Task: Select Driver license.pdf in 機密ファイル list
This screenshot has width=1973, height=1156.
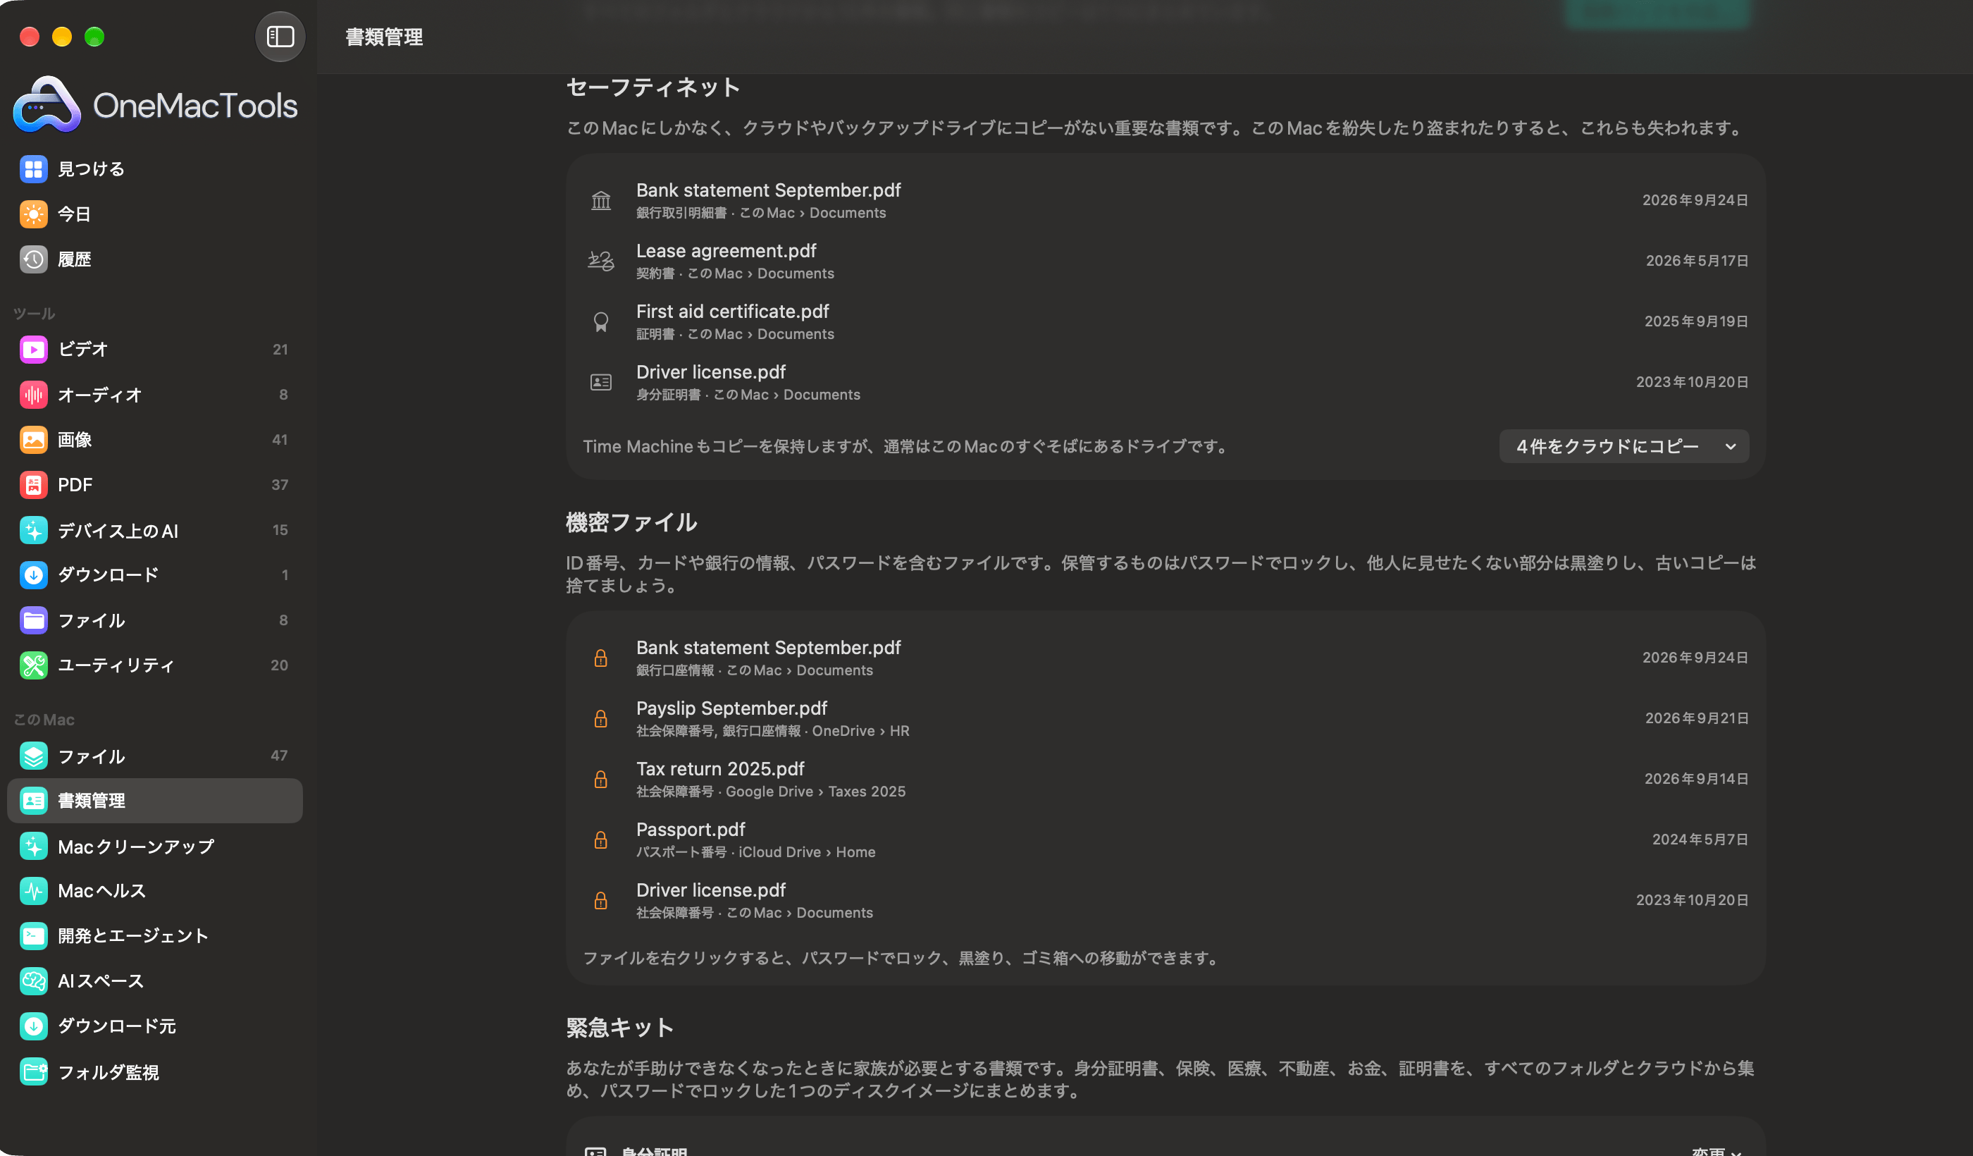Action: click(x=1165, y=901)
